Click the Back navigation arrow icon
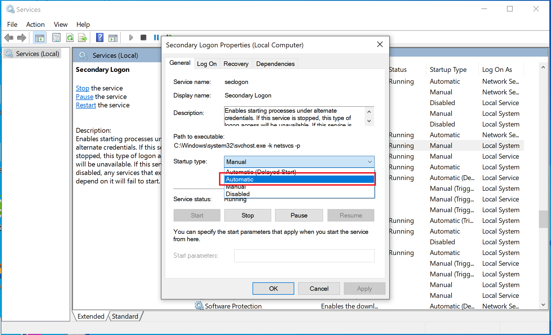Image resolution: width=551 pixels, height=335 pixels. [9, 37]
